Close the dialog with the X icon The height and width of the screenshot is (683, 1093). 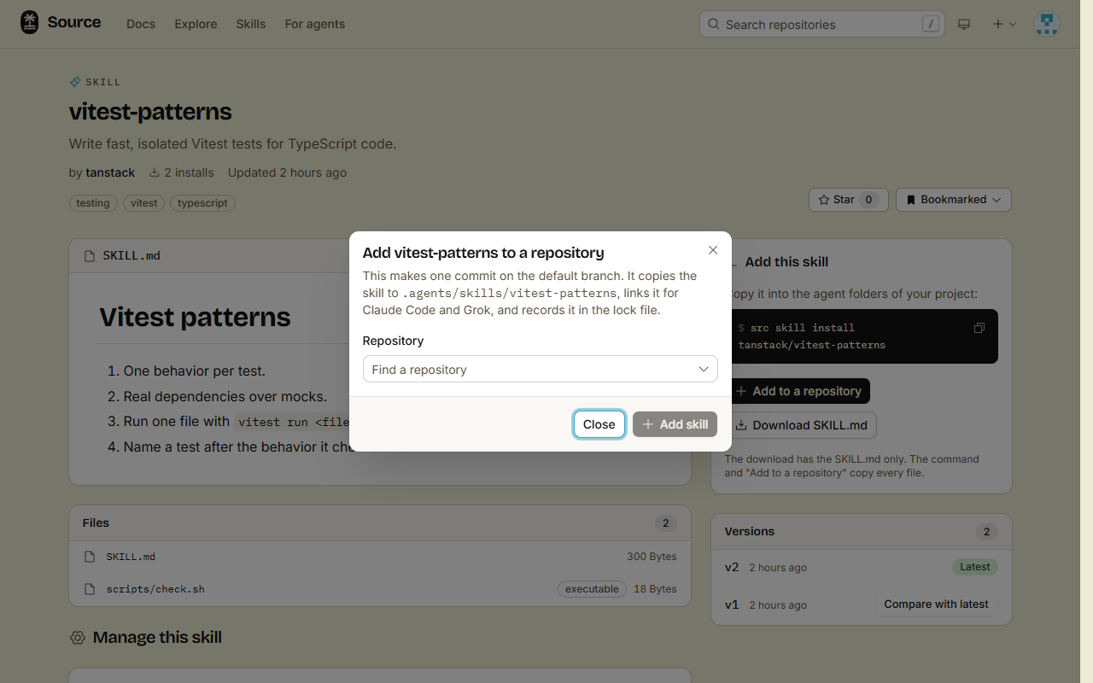(x=713, y=250)
